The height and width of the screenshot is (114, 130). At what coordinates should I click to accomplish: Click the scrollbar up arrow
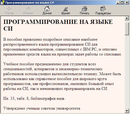click(x=127, y=18)
